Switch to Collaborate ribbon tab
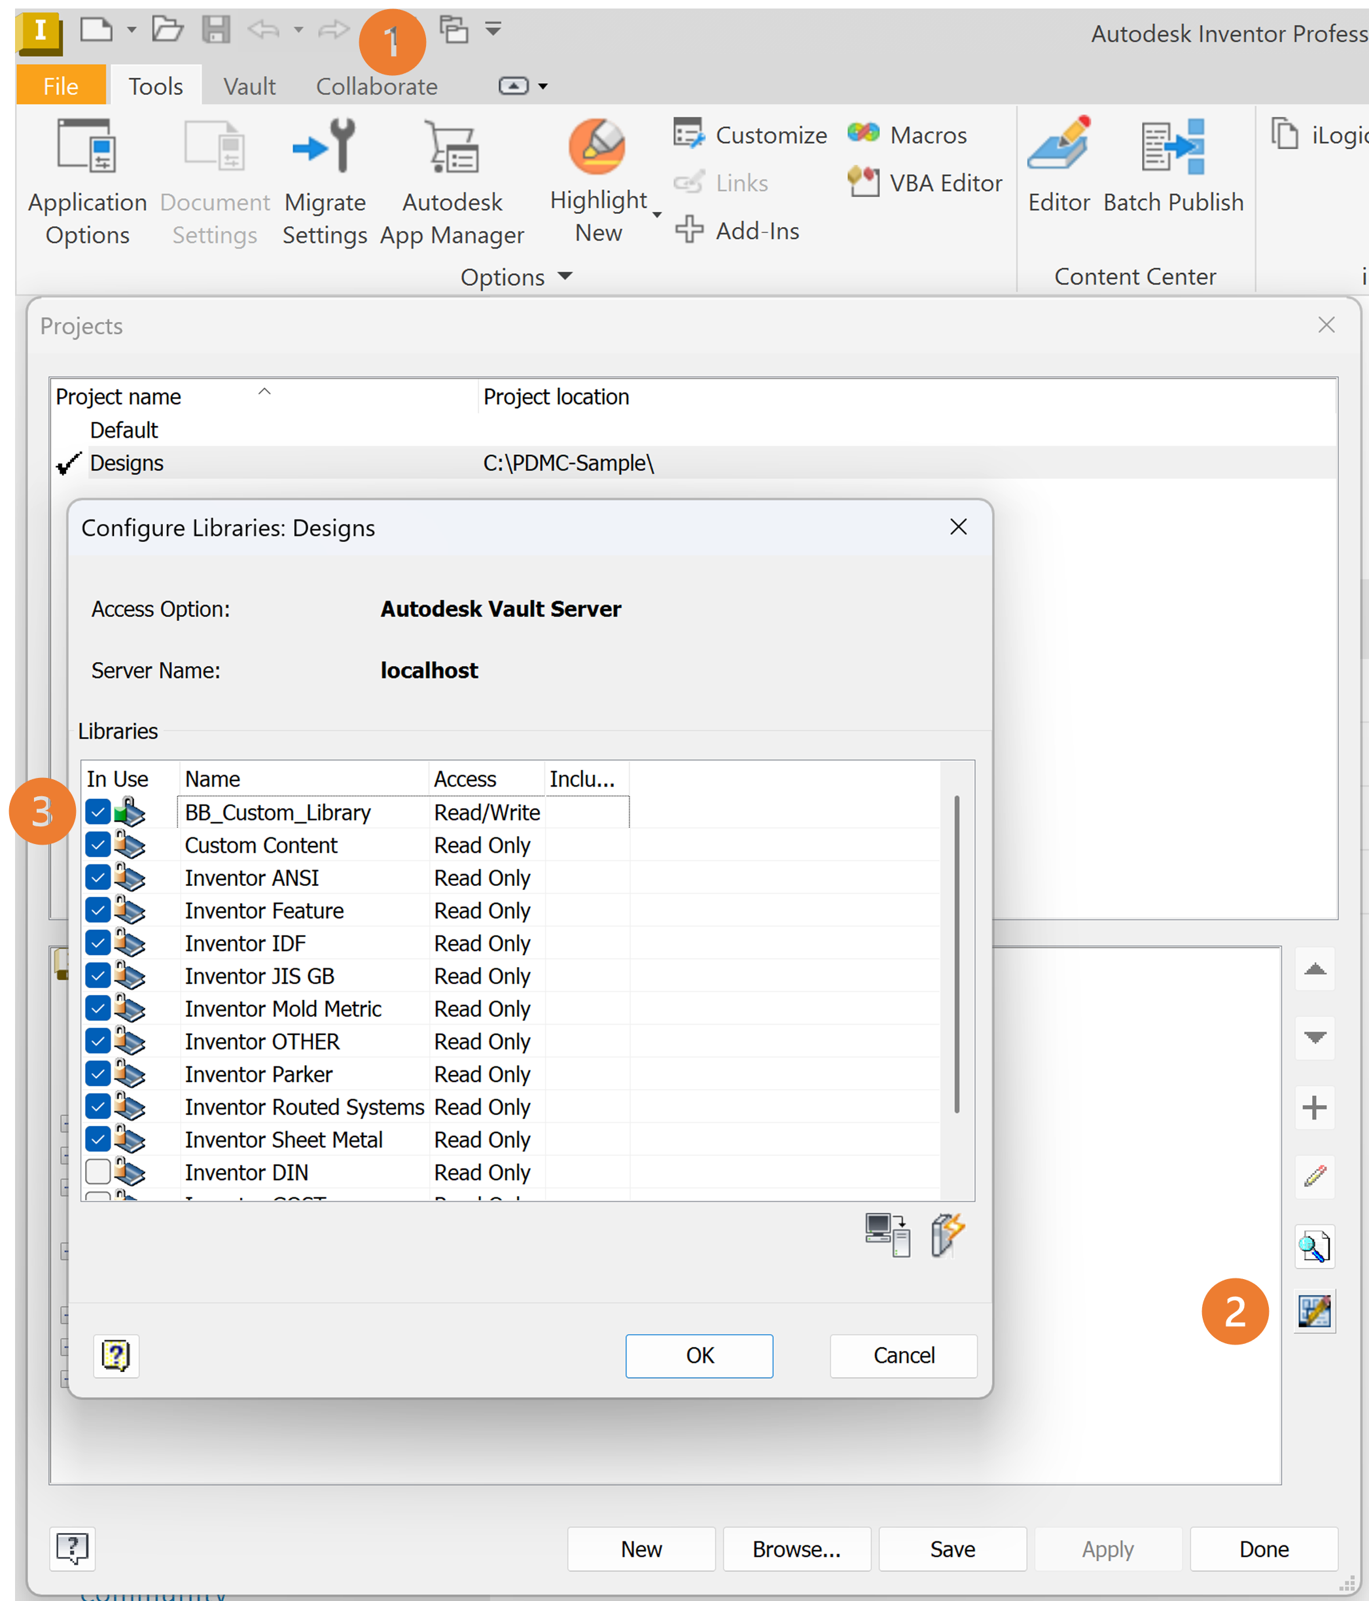Viewport: 1369px width, 1601px height. click(376, 86)
